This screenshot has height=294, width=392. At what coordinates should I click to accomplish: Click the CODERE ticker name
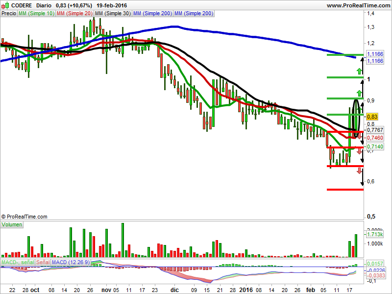(x=22, y=5)
